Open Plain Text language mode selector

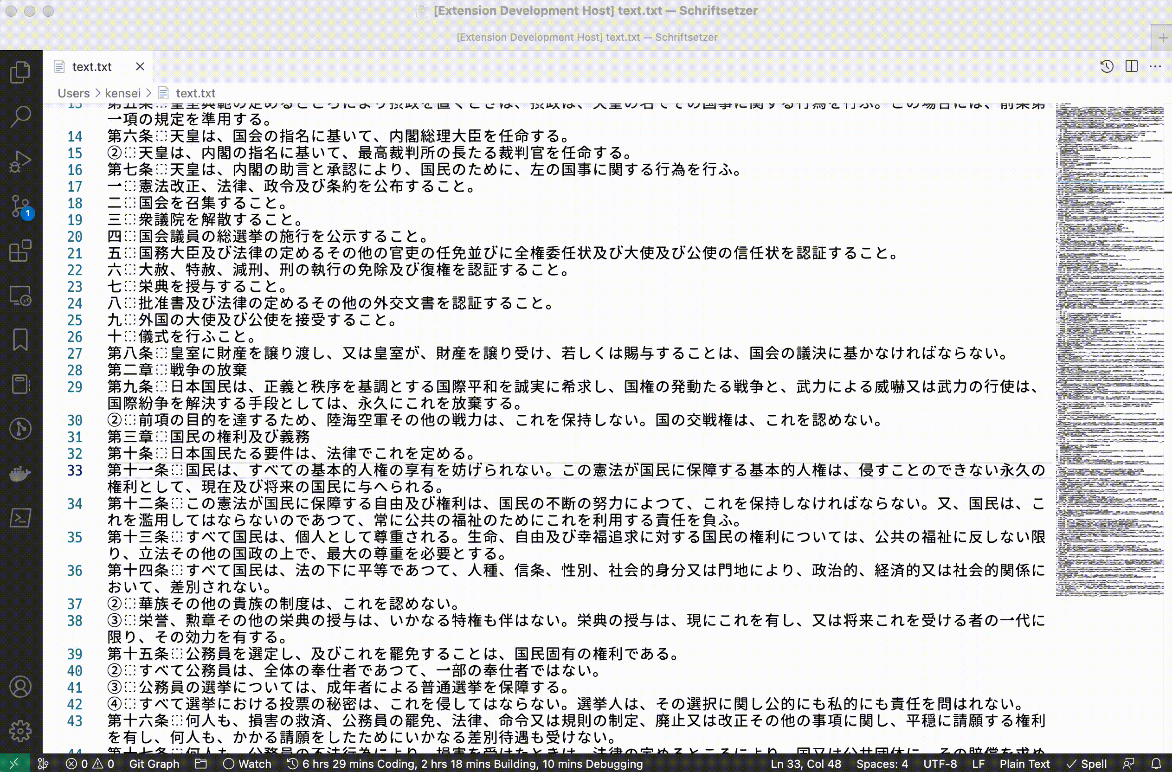(x=1024, y=764)
